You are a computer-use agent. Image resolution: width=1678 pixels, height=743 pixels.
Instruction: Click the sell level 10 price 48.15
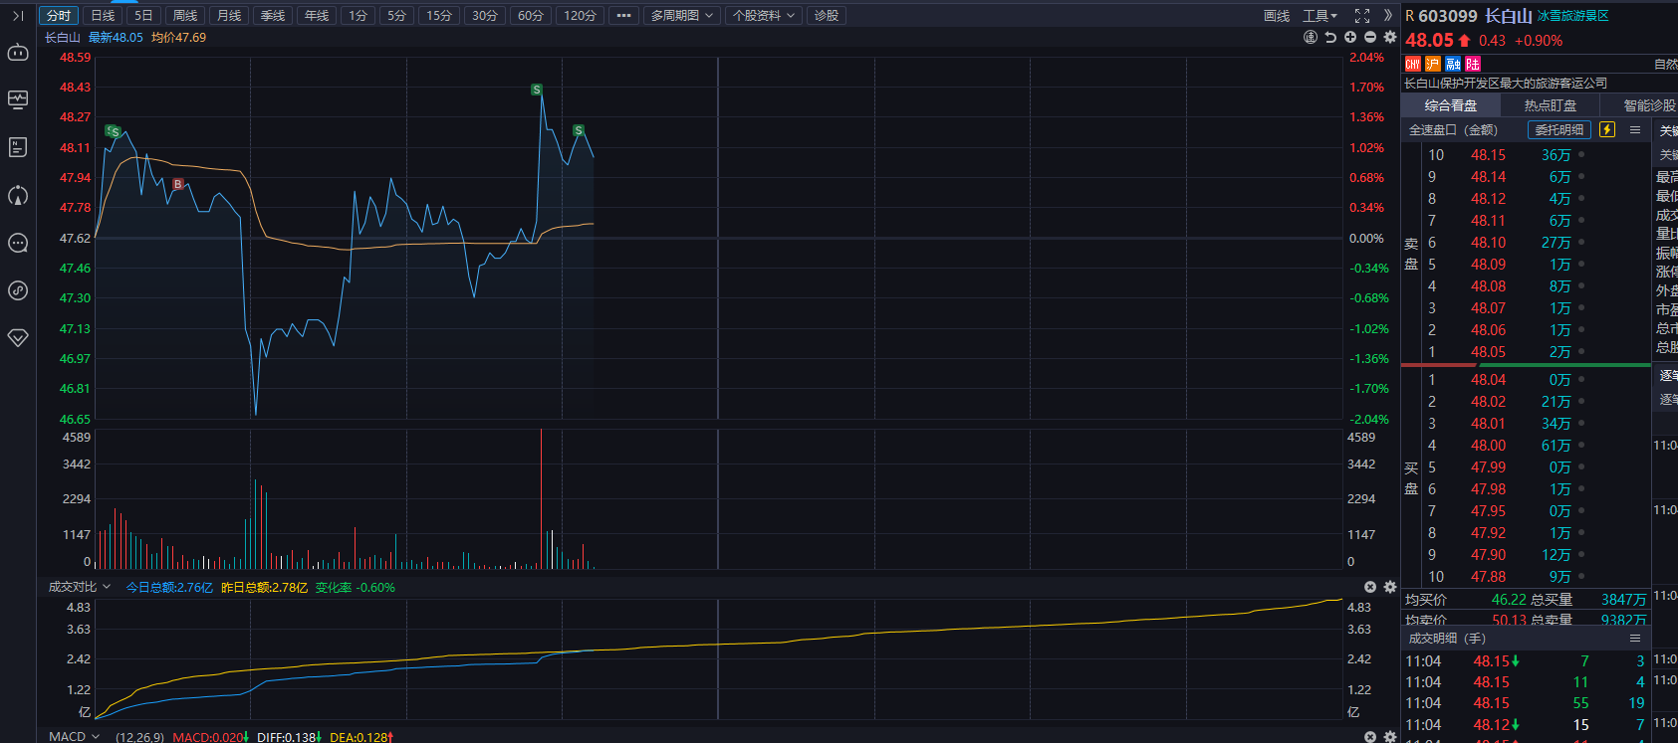tap(1489, 155)
